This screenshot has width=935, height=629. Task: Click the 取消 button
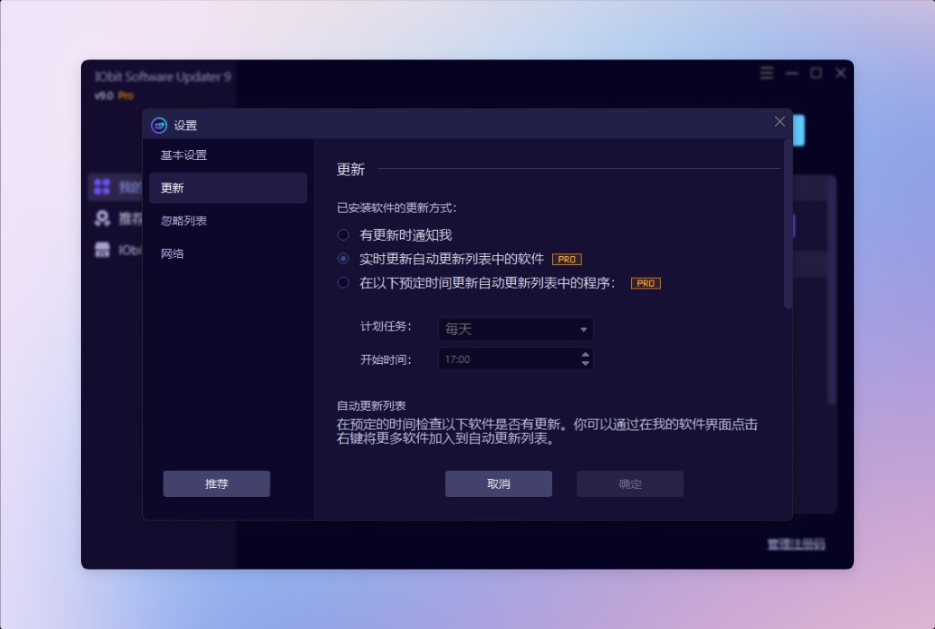(498, 483)
